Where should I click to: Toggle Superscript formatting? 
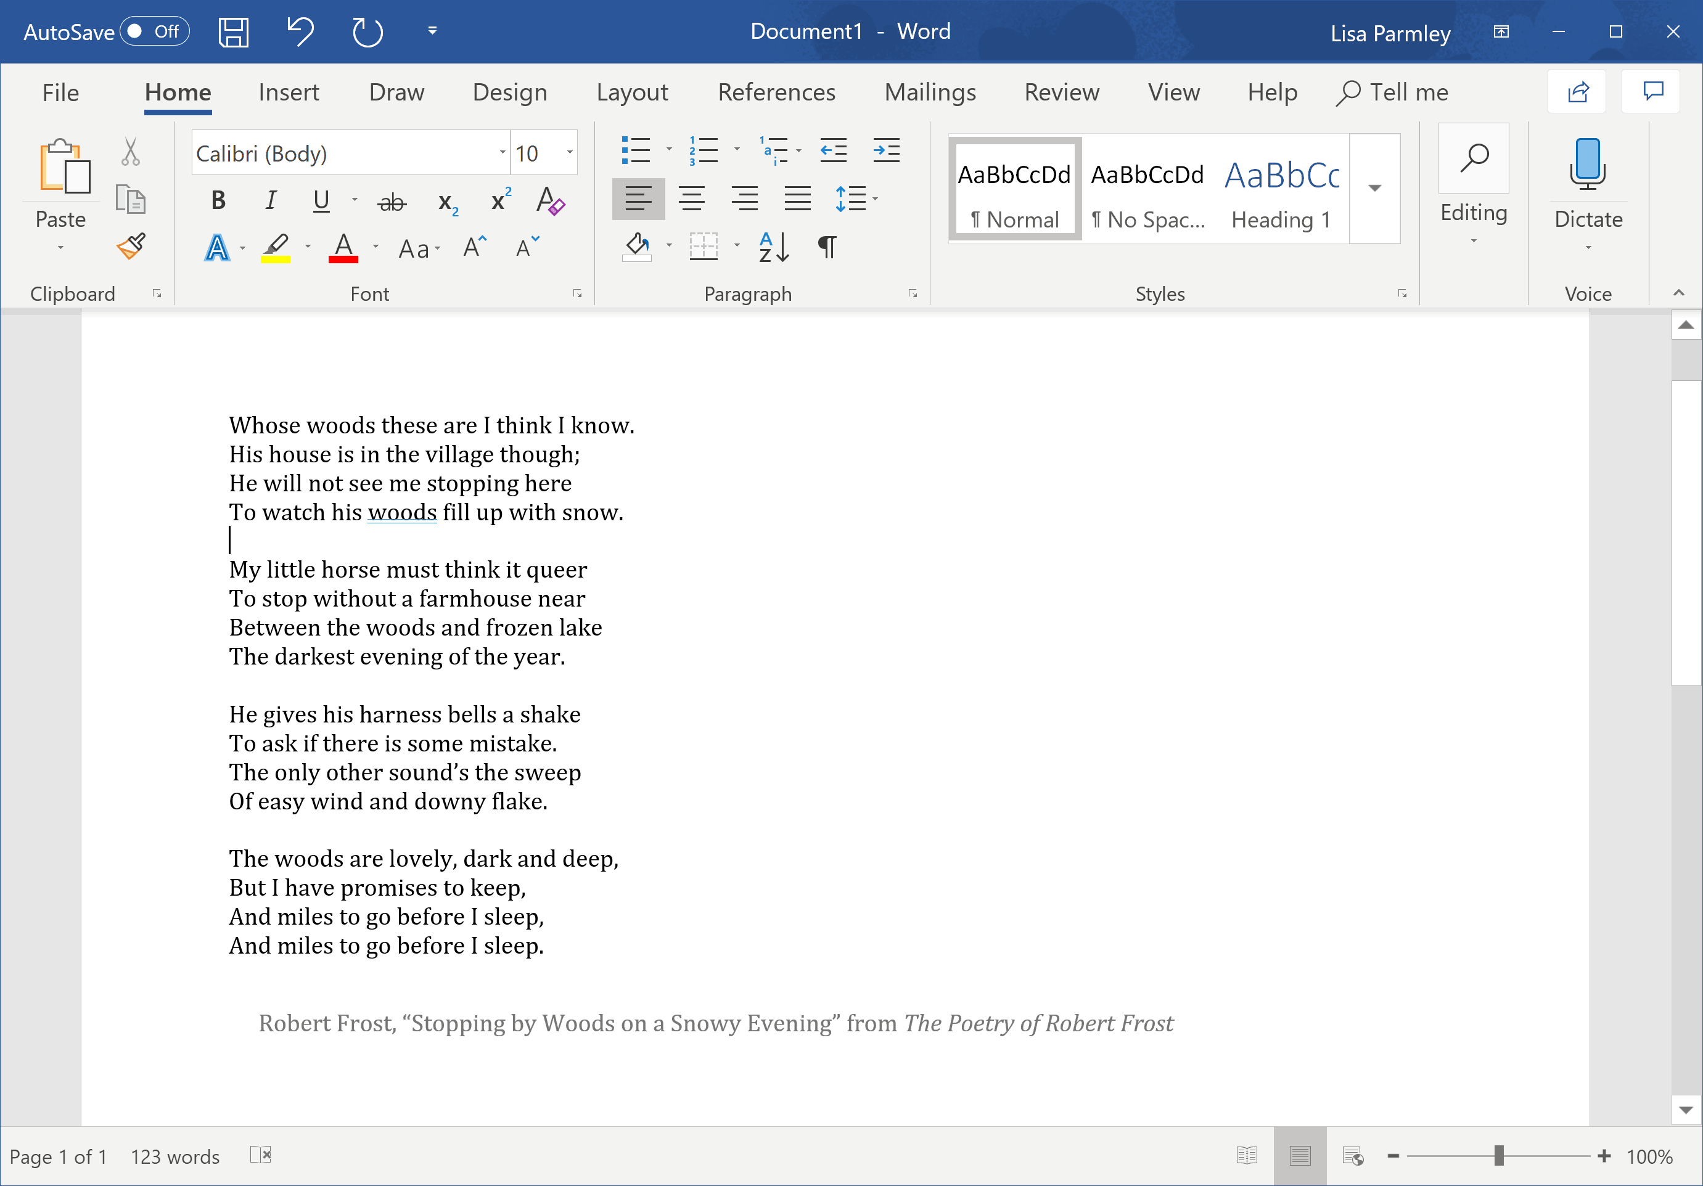tap(501, 200)
